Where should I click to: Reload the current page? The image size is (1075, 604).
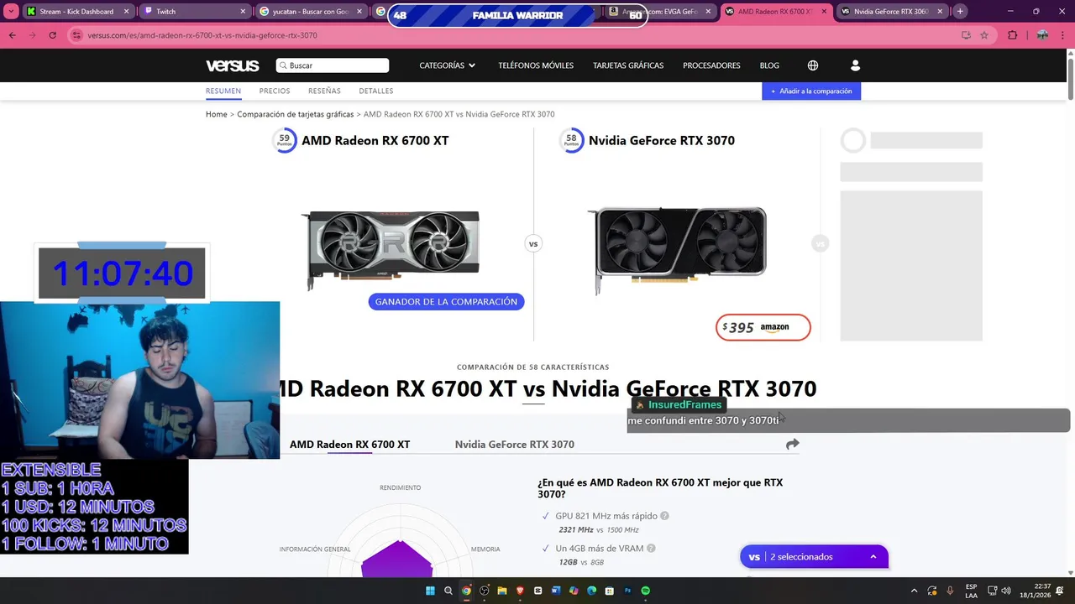[52, 35]
